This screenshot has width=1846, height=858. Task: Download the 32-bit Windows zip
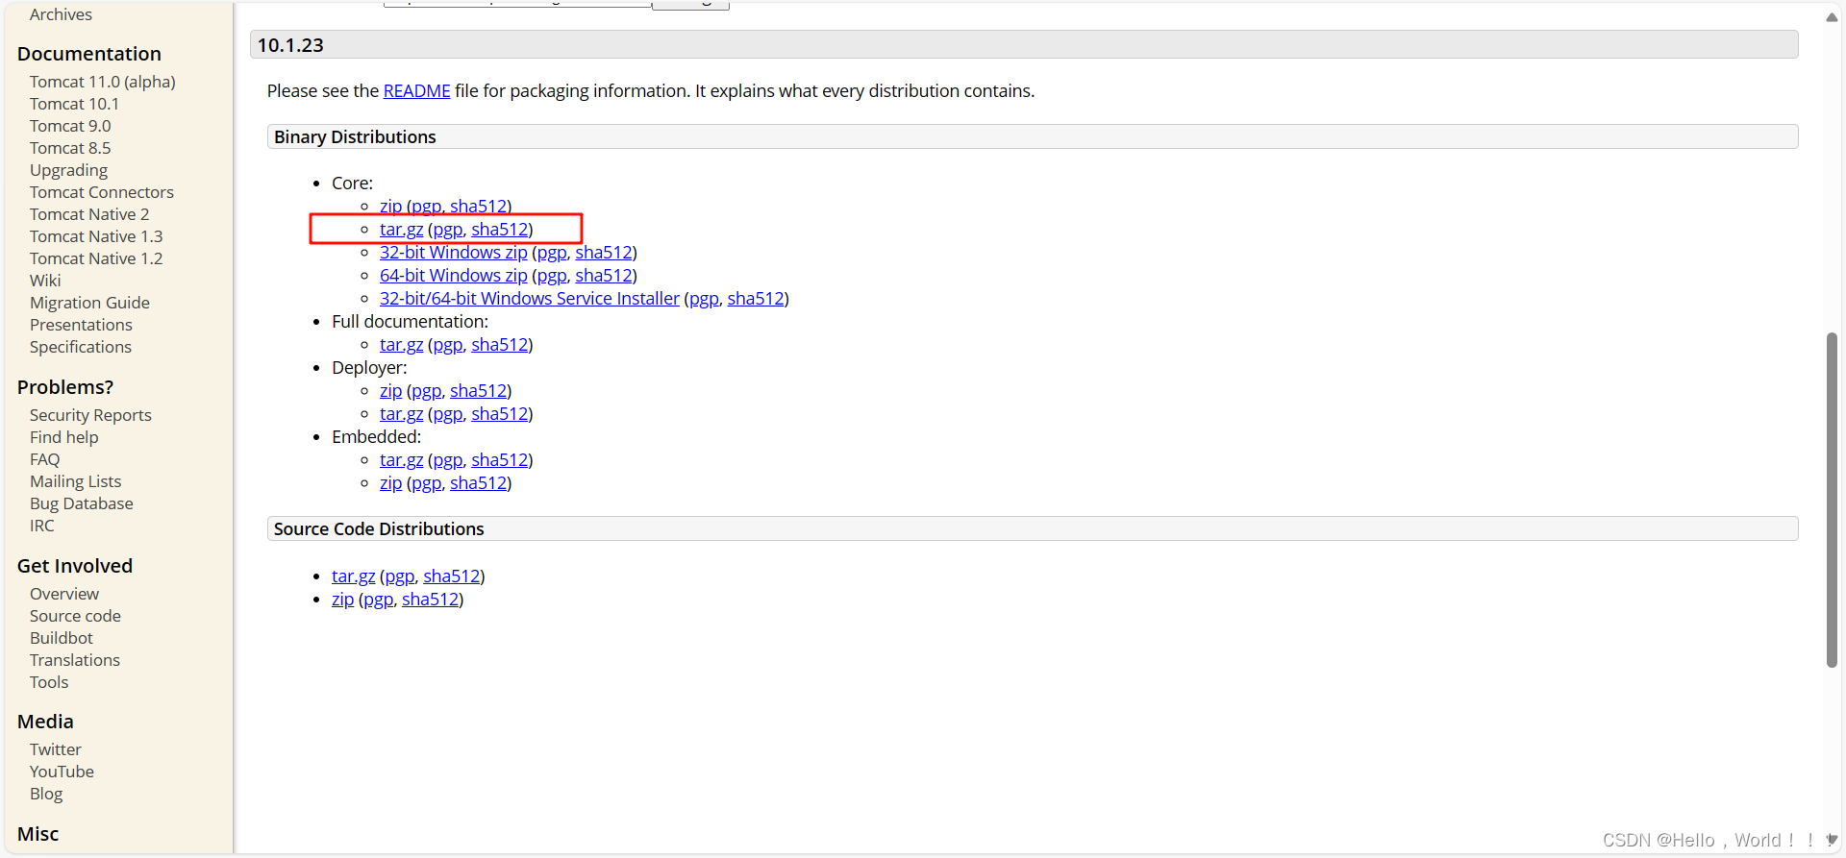(453, 253)
